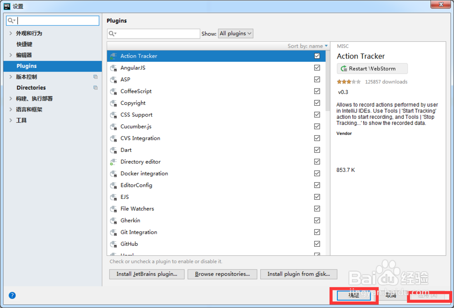The width and height of the screenshot is (454, 308).
Task: Click the File Watchers plugin icon
Action: pyautogui.click(x=113, y=209)
